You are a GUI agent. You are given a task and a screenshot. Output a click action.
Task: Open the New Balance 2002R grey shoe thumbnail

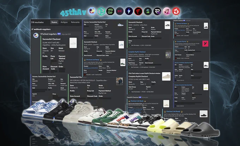coord(206,65)
